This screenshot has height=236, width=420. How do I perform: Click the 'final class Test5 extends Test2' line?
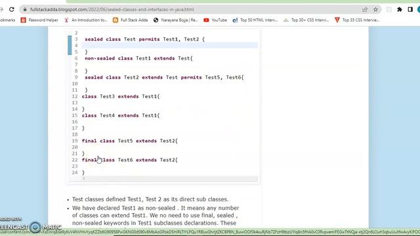point(130,141)
